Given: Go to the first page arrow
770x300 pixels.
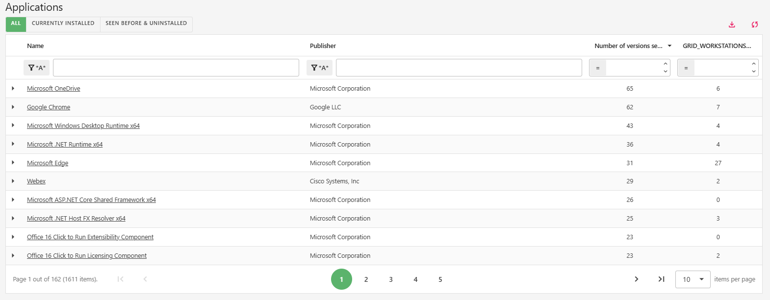Looking at the screenshot, I should (121, 279).
